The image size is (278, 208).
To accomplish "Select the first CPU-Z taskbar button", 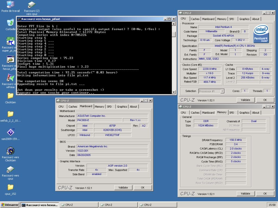I will tap(79, 205).
